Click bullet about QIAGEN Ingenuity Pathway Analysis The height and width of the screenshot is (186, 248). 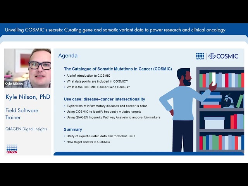point(113,117)
